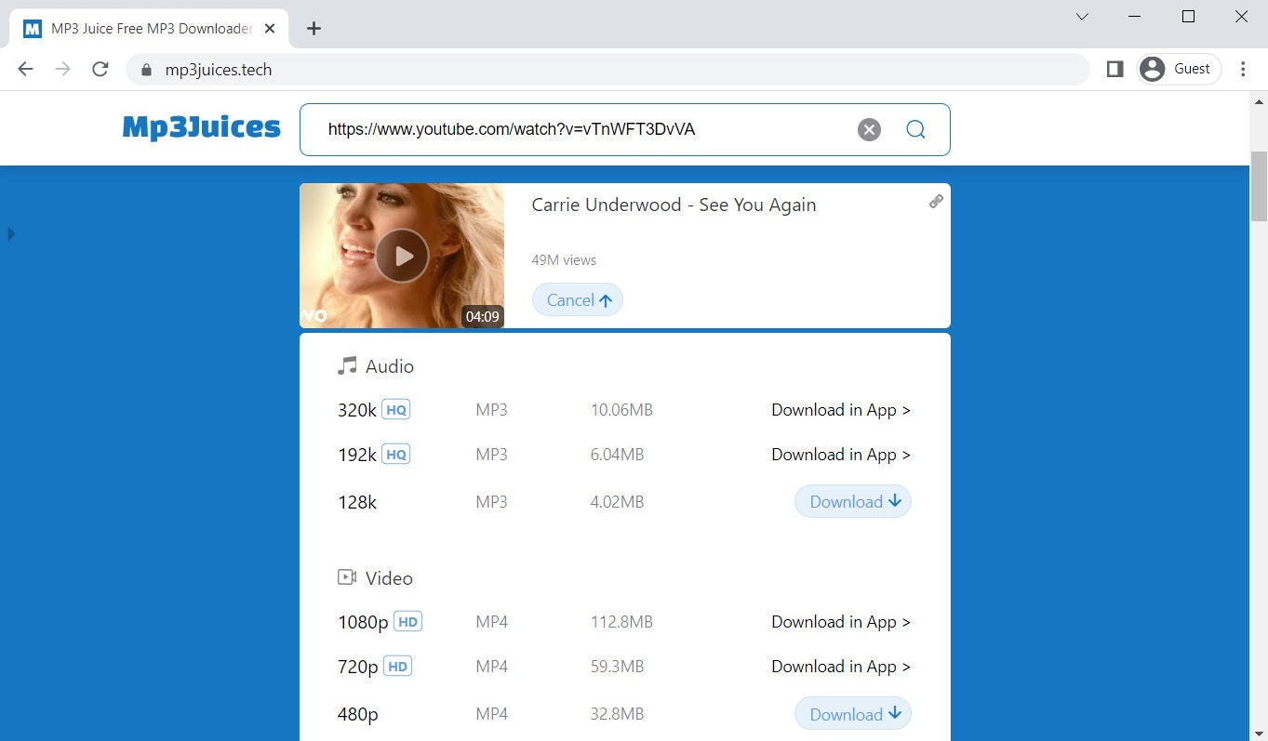Click the song title Carrie Underwood - See You Again
The width and height of the screenshot is (1268, 741).
coord(674,205)
